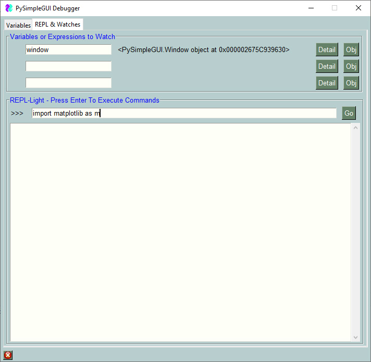This screenshot has height=362, width=371.
Task: Click the REPL output text area
Action: [180, 232]
